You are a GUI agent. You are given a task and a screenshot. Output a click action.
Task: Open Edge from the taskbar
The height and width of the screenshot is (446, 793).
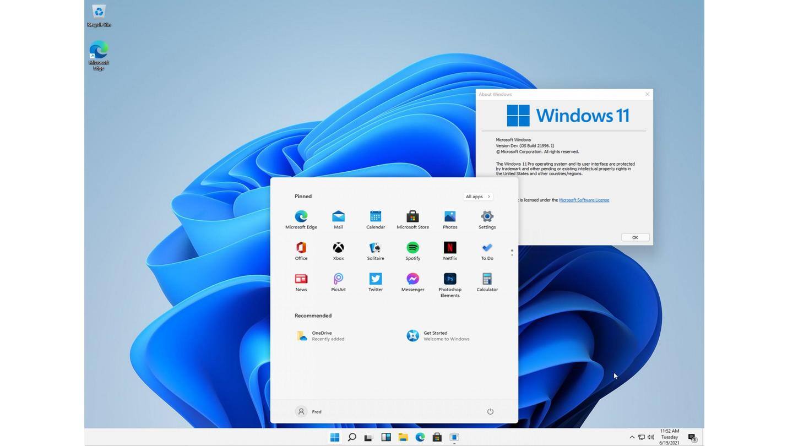[x=420, y=437]
